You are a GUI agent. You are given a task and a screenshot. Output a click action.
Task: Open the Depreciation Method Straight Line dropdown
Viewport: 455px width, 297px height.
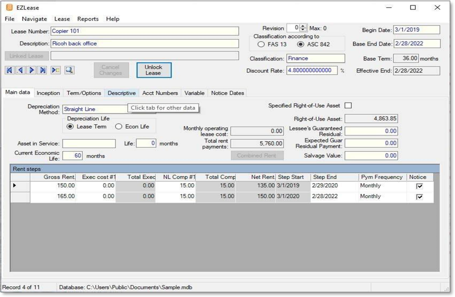(95, 109)
